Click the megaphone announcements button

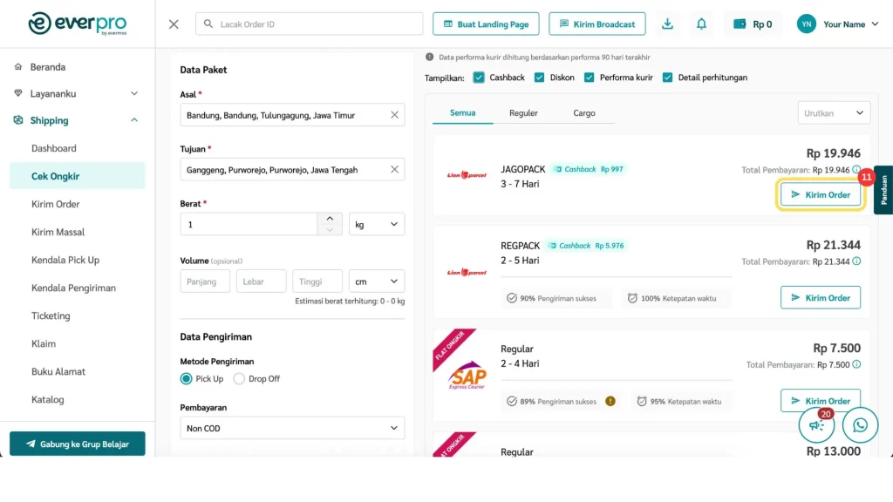817,425
